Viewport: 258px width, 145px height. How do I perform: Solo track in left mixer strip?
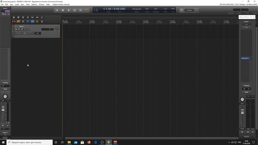[x=8, y=126]
